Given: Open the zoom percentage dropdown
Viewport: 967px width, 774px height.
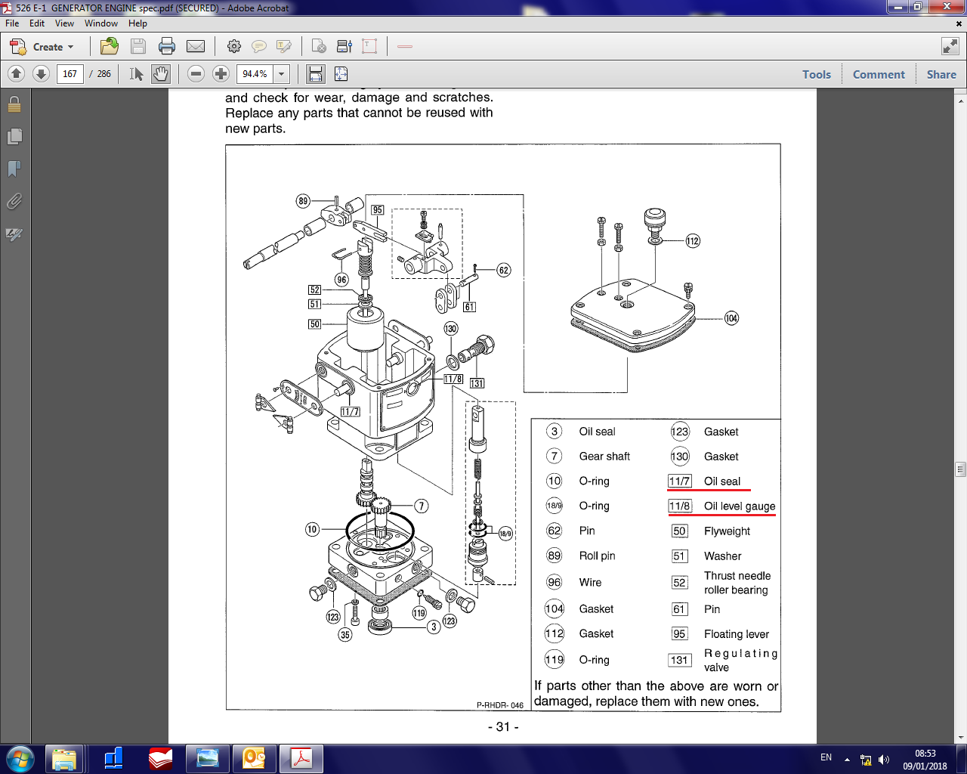Looking at the screenshot, I should tap(280, 73).
